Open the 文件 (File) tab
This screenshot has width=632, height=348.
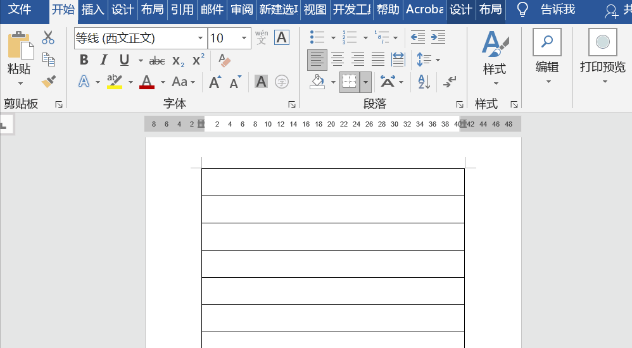coord(20,9)
